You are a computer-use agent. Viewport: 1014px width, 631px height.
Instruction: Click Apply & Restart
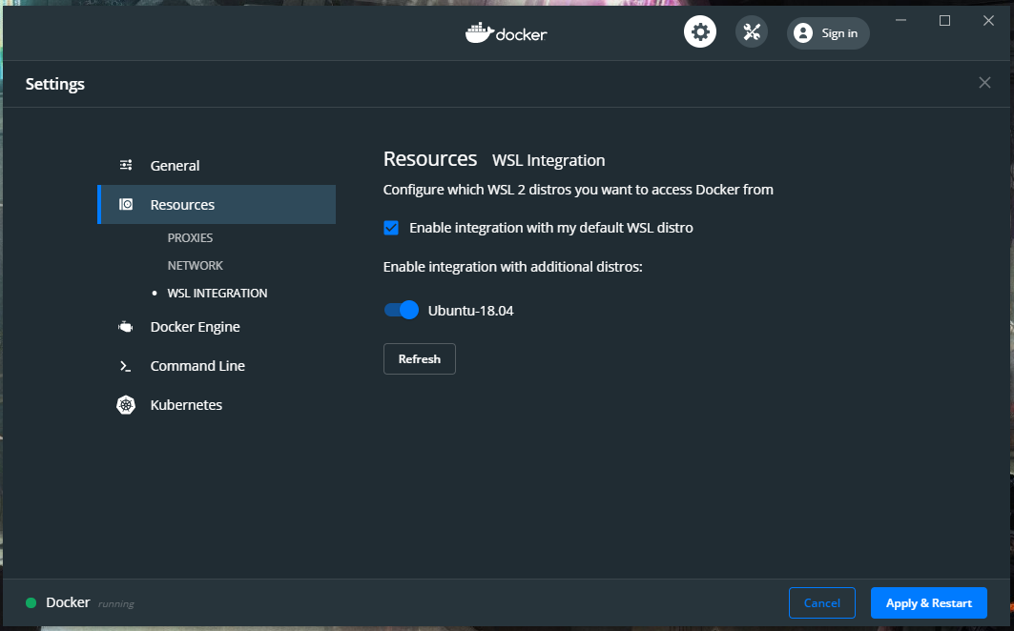tap(929, 603)
